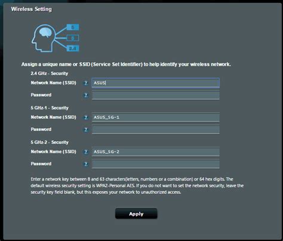Focus the 5 GHz-2 Password field
The width and height of the screenshot is (283, 241).
click(x=156, y=164)
